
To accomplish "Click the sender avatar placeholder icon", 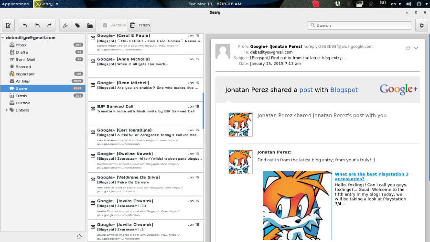I will point(223,51).
